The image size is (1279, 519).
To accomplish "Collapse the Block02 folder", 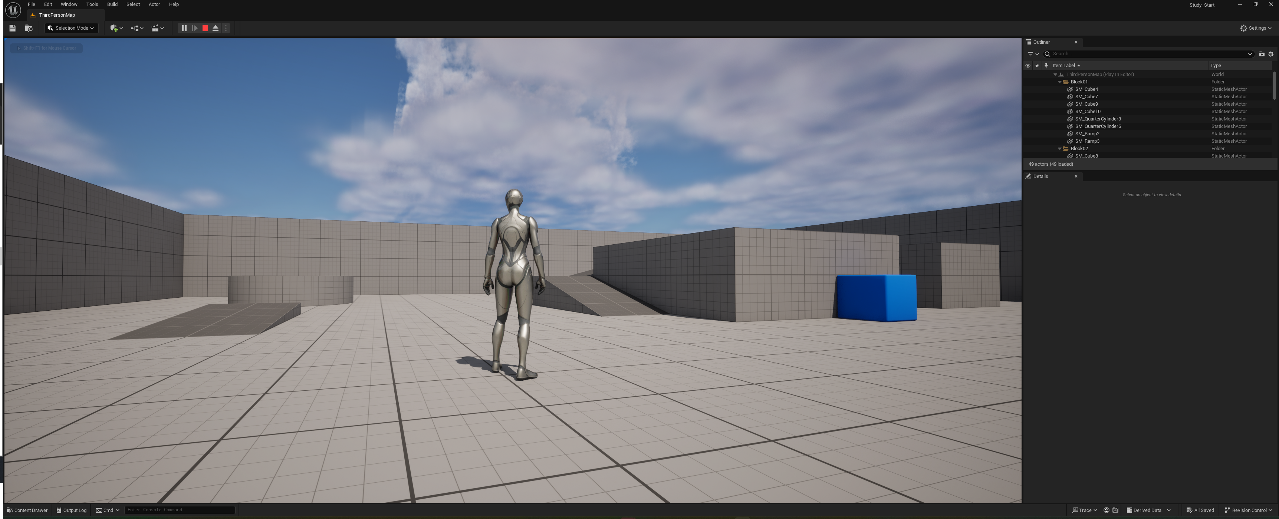I will coord(1059,148).
